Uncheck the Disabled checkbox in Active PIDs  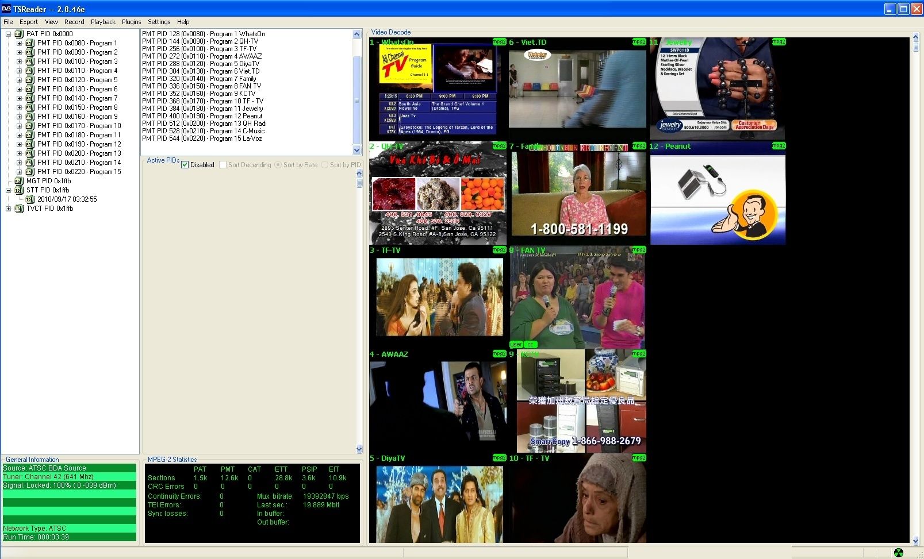pos(185,165)
